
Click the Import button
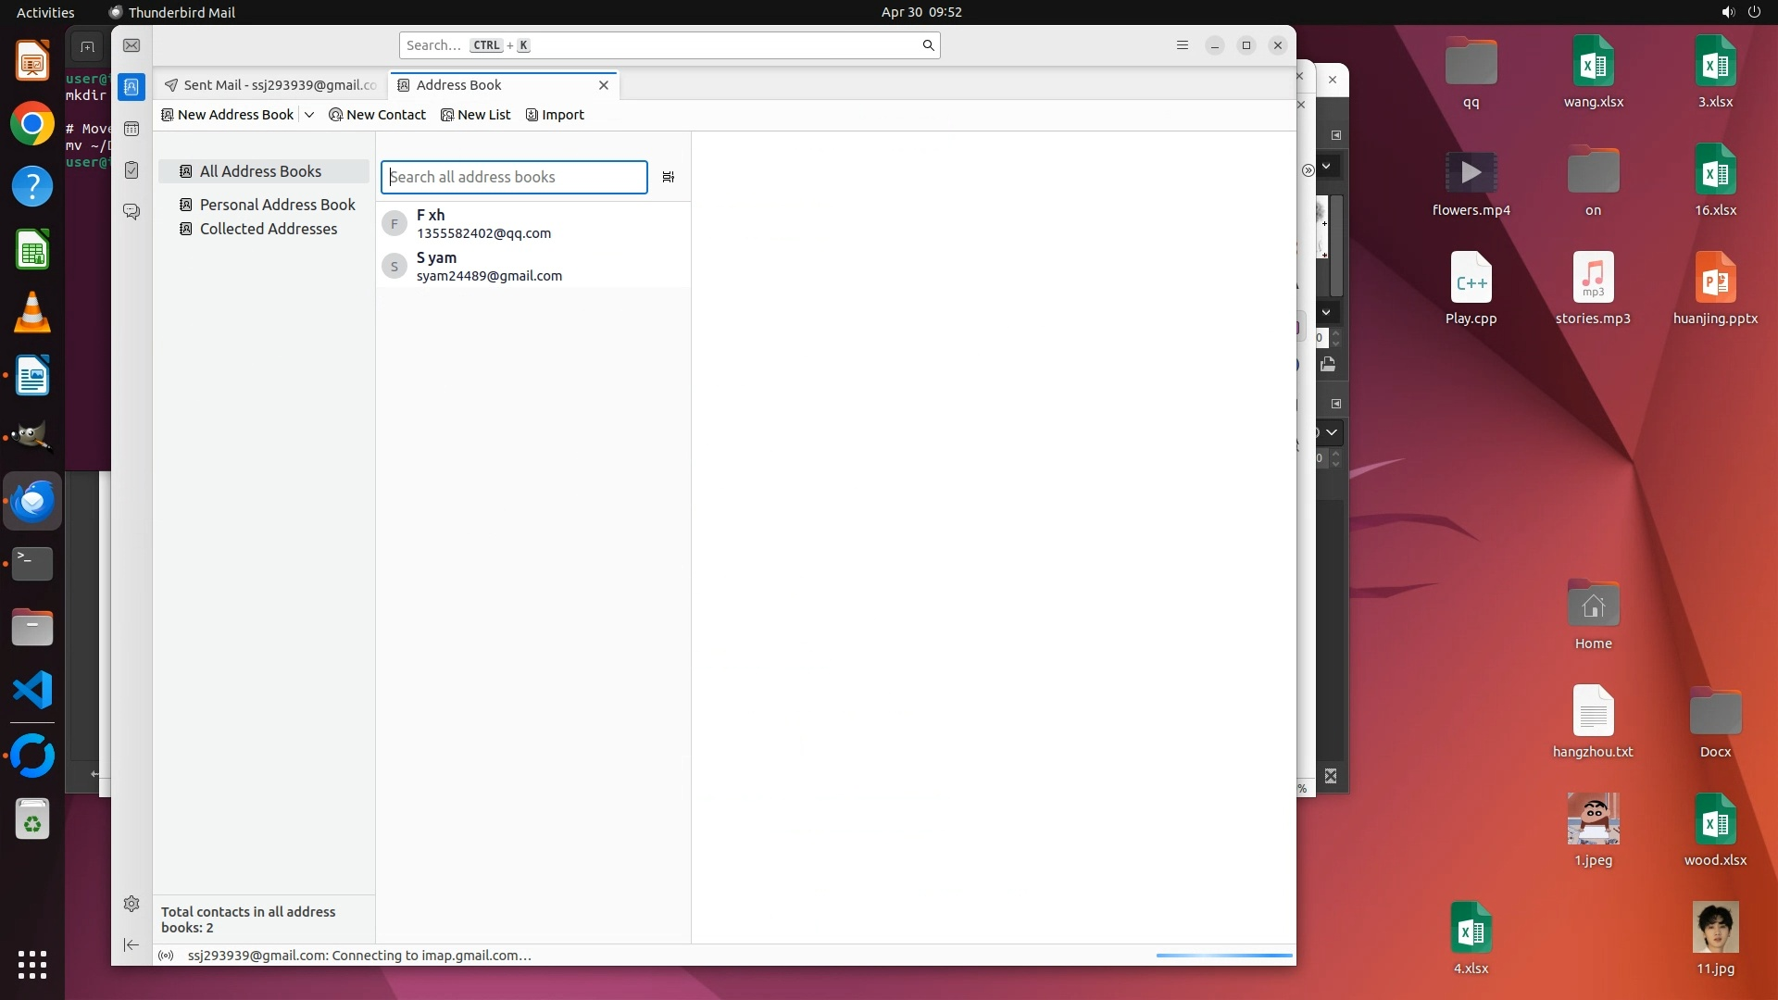(555, 115)
